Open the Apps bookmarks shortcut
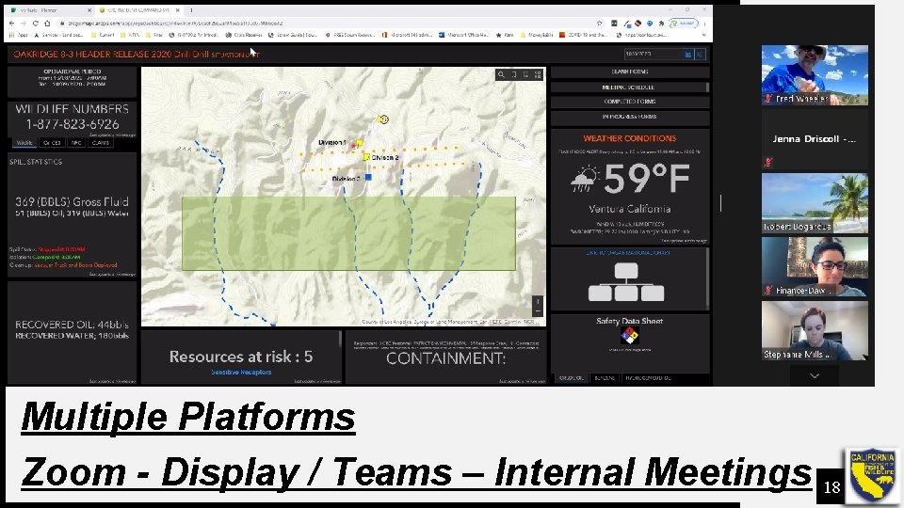Screen dimensions: 904x508 (x=19, y=35)
